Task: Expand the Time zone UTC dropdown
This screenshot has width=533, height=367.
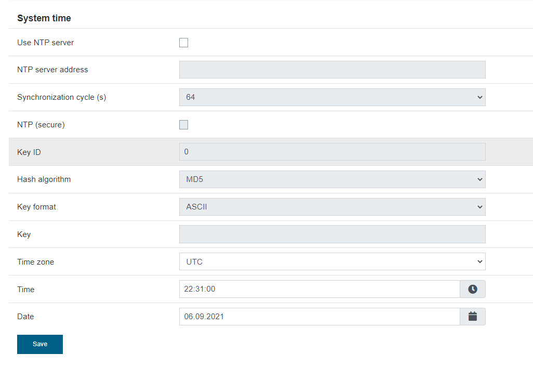Action: point(332,261)
